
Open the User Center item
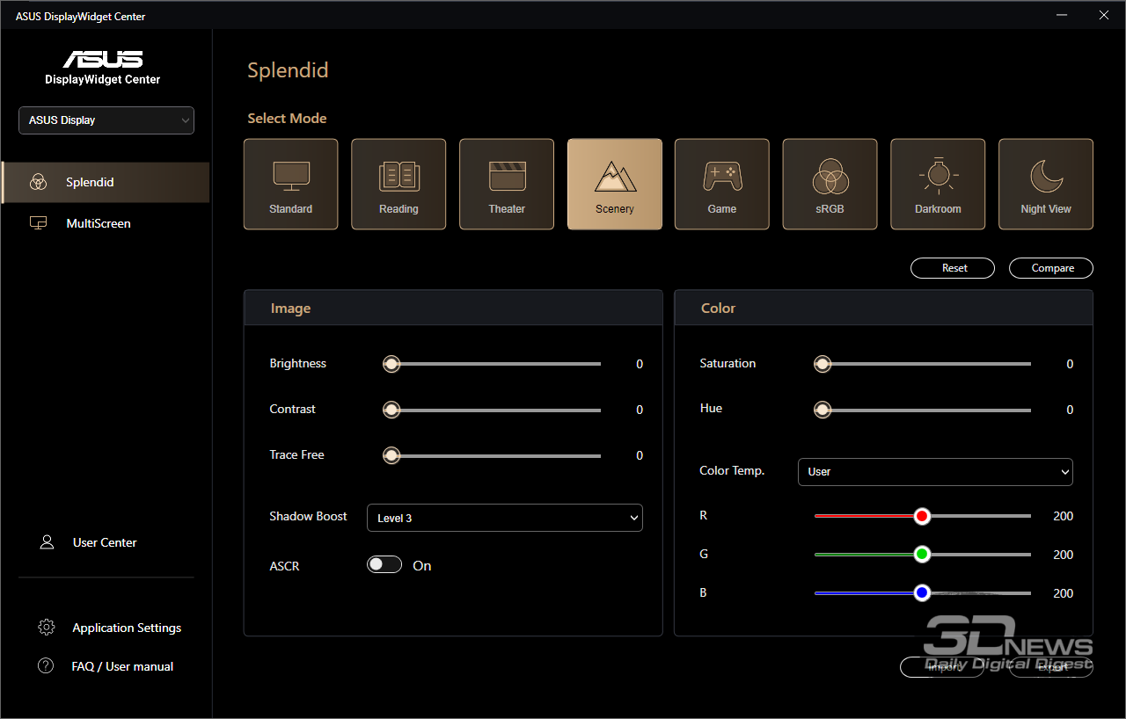106,542
